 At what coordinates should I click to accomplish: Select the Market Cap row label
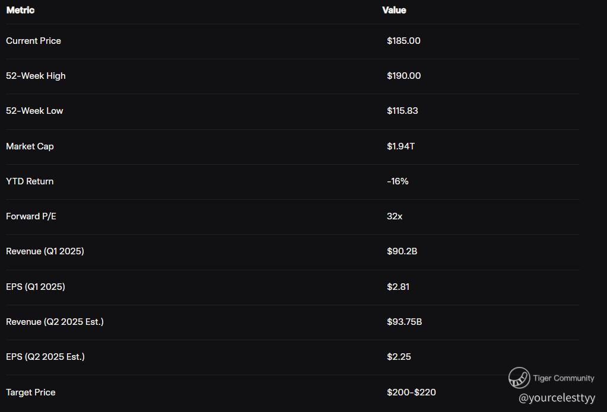pyautogui.click(x=30, y=146)
